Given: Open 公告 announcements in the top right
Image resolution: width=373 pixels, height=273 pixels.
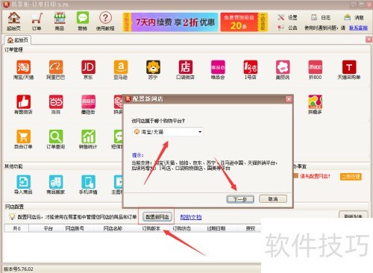Looking at the screenshot, I should coord(288,28).
